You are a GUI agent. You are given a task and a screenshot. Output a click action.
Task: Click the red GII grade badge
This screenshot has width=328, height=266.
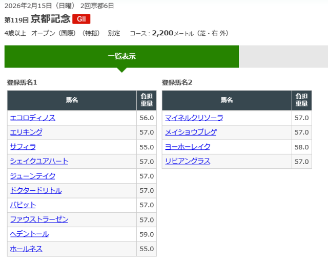click(x=81, y=19)
